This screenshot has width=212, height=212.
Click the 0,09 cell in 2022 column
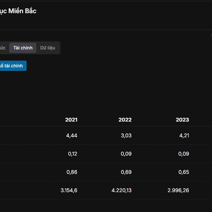coord(126,154)
